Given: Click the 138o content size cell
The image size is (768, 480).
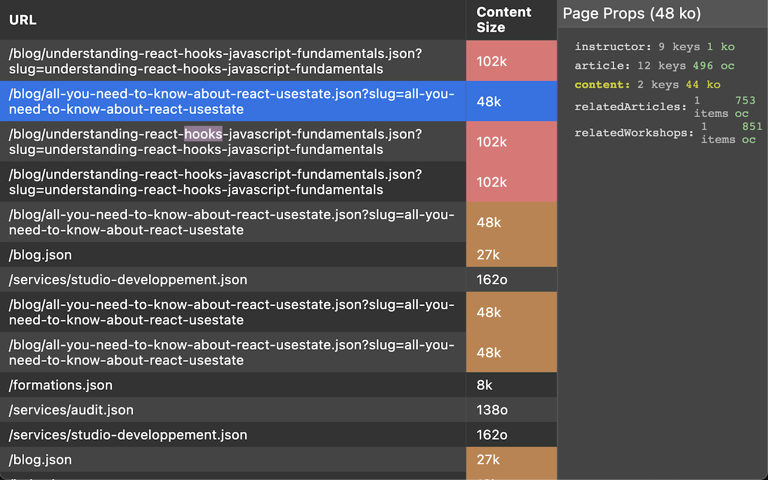Looking at the screenshot, I should click(x=492, y=410).
